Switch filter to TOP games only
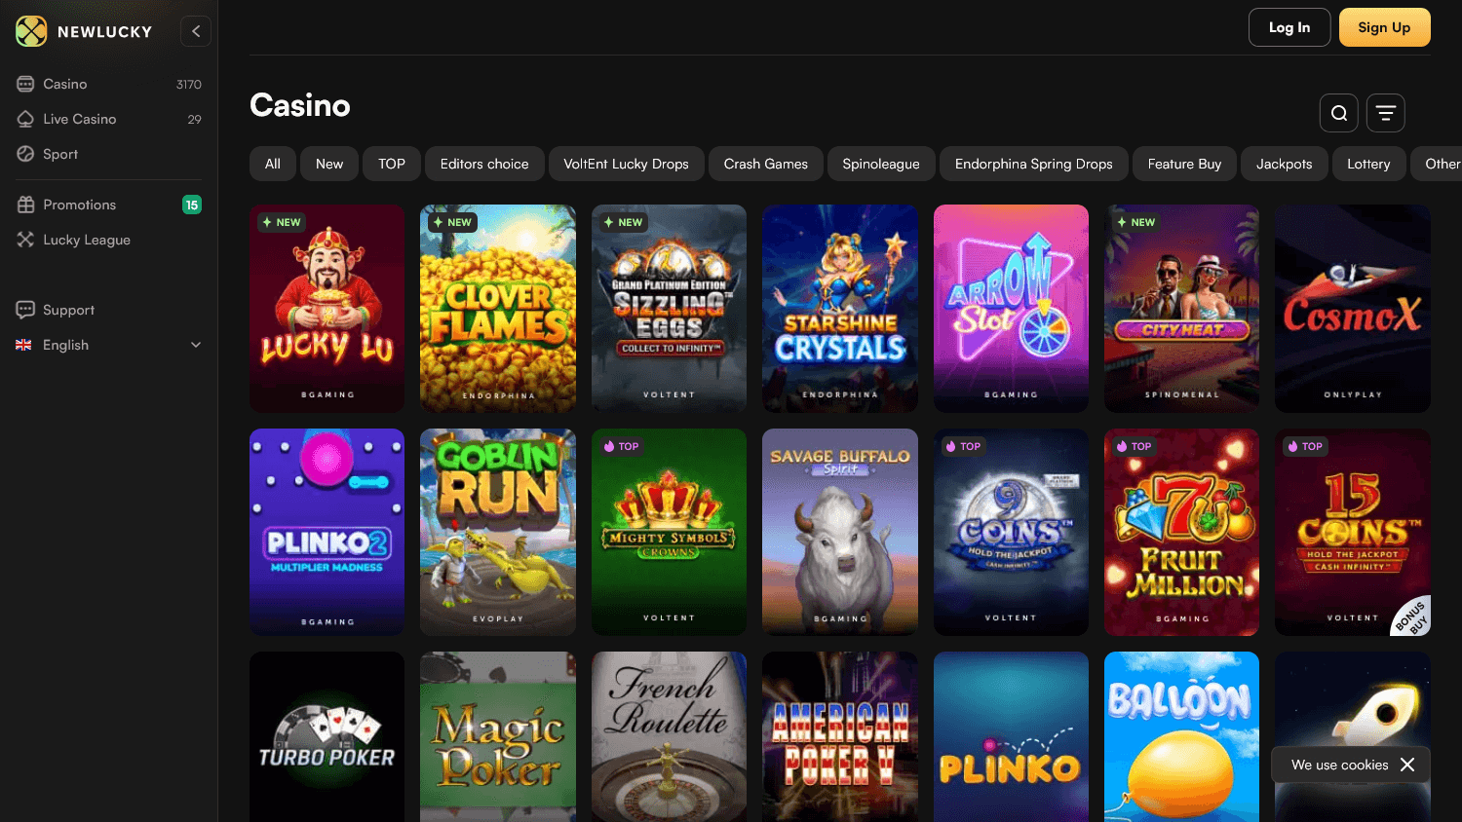This screenshot has height=822, width=1462. [391, 164]
